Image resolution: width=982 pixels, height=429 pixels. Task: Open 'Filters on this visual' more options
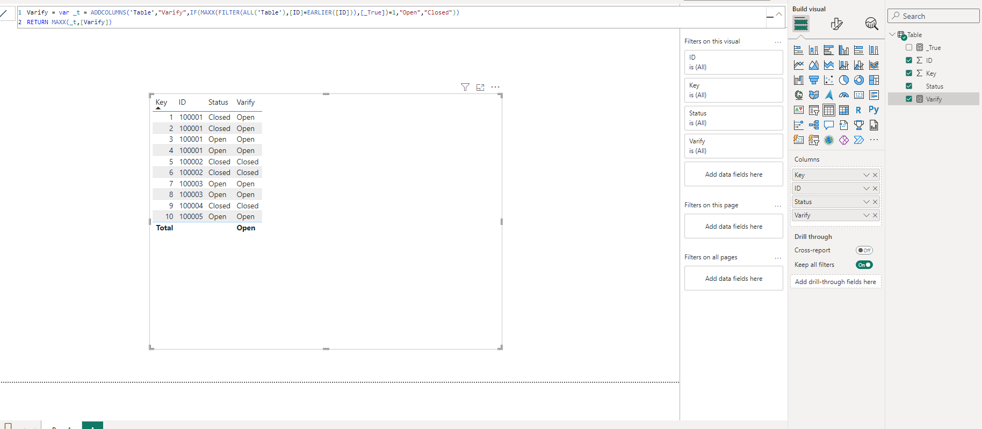(777, 42)
